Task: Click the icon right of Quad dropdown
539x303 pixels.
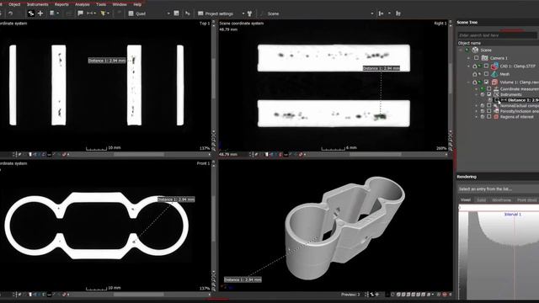Action: pos(176,13)
